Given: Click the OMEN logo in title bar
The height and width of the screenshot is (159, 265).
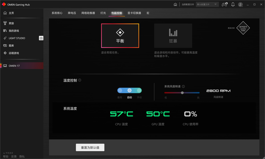Looking at the screenshot, I should pos(4,4).
